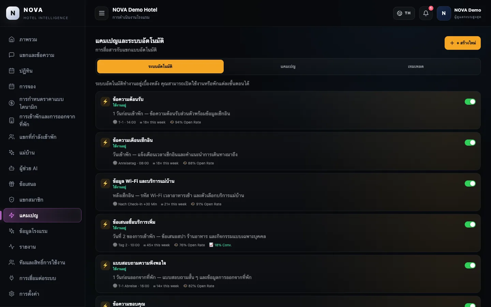Switch to the เทมเพลต tab
The image size is (491, 307).
(x=416, y=67)
